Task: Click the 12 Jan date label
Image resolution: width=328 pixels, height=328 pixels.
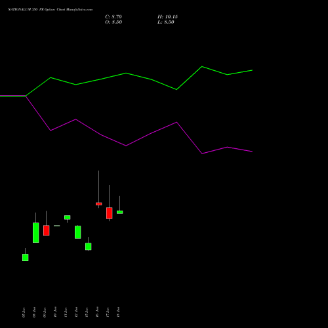Action: 76,312
